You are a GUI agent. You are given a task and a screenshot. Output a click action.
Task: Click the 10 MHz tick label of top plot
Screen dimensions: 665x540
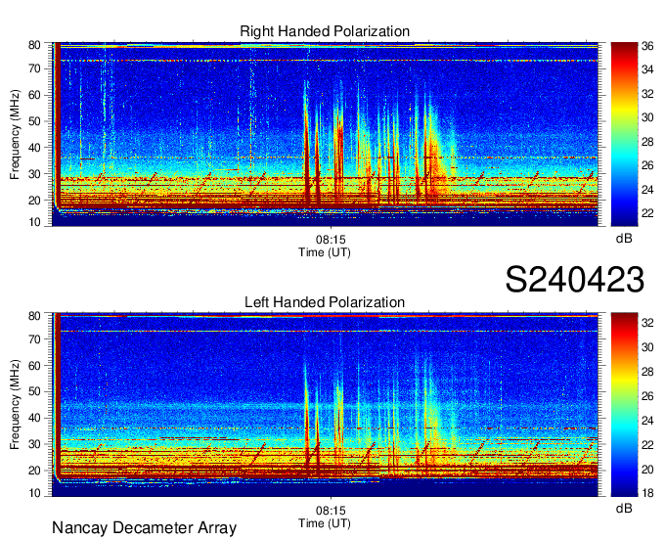tap(34, 222)
